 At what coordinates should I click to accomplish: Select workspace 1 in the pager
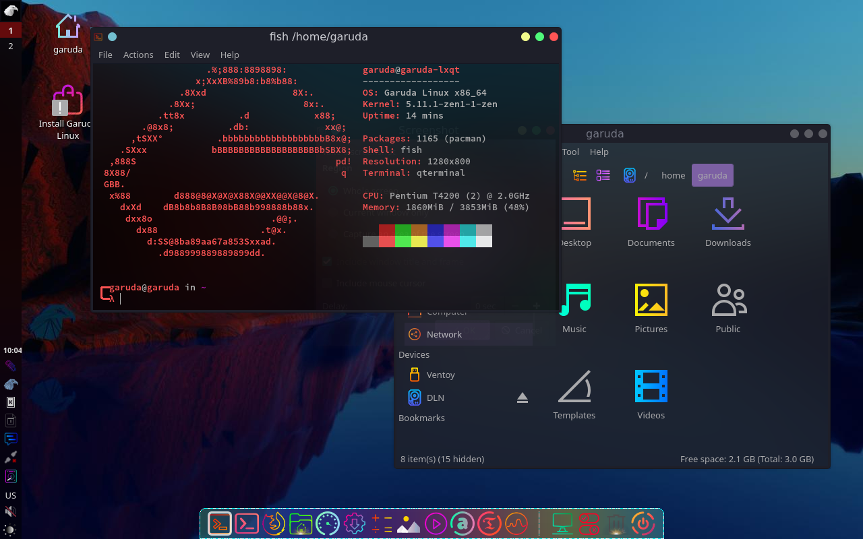click(11, 30)
